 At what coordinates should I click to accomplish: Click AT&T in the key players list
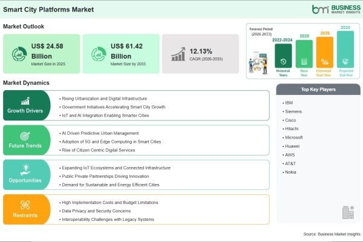click(289, 164)
